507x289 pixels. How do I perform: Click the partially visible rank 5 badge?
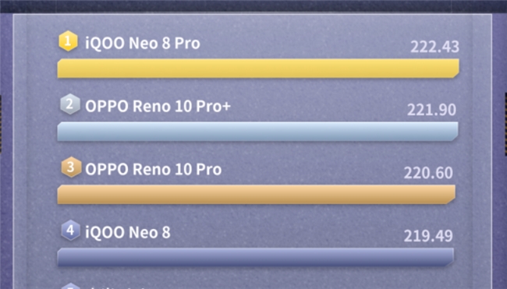click(70, 286)
